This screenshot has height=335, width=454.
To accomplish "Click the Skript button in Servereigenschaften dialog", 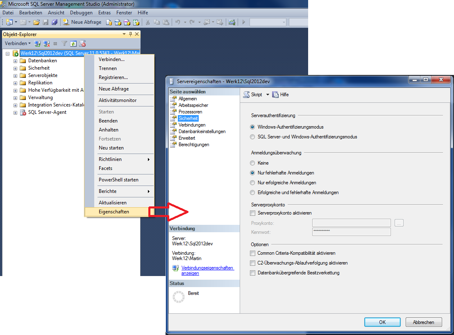I will [x=253, y=95].
